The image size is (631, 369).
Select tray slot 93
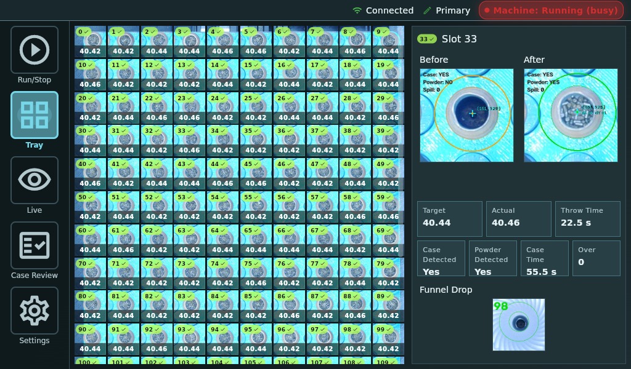[190, 339]
